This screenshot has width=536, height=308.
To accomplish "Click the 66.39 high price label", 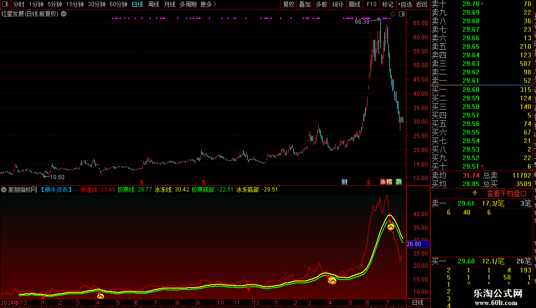I will tap(362, 22).
